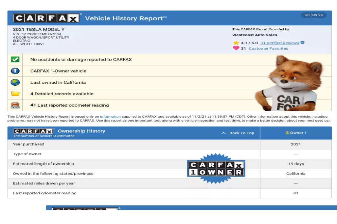
Task: Click the yellow star rating icon
Action: tap(236, 43)
